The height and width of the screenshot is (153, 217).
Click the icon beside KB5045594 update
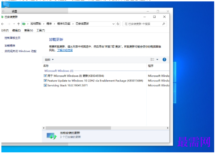pyautogui.click(x=45, y=76)
